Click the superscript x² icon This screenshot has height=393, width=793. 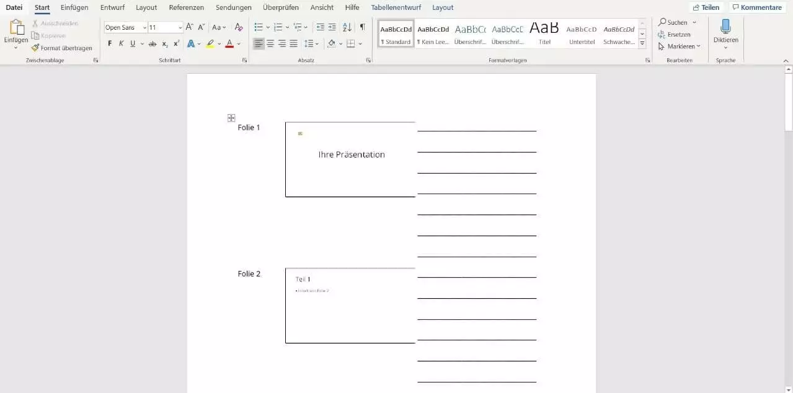[x=177, y=44]
